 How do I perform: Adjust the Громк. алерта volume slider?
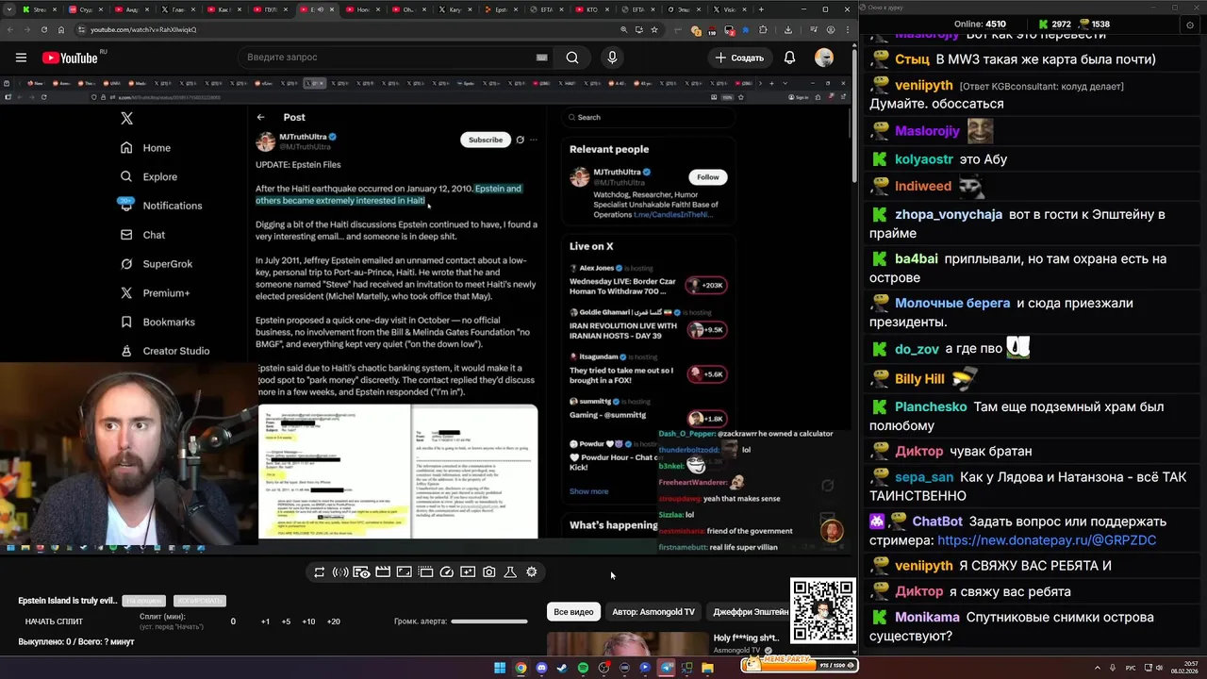tap(489, 621)
